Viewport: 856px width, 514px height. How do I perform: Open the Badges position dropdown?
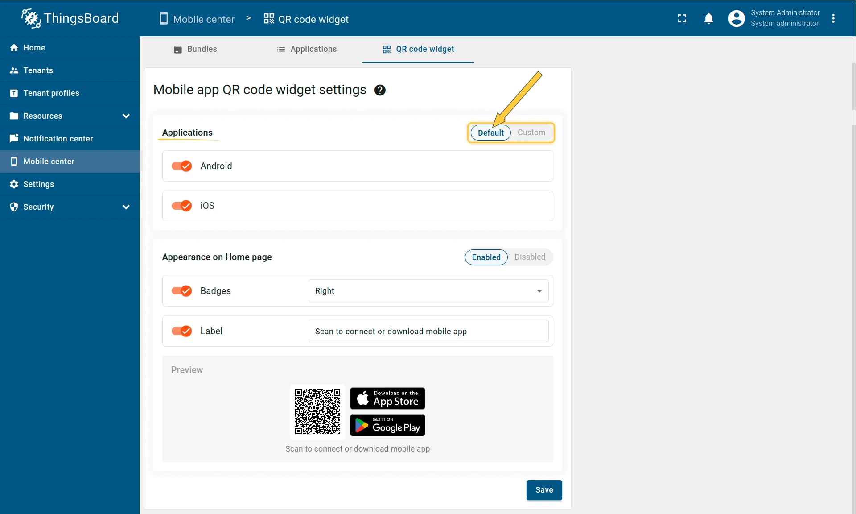click(x=428, y=291)
